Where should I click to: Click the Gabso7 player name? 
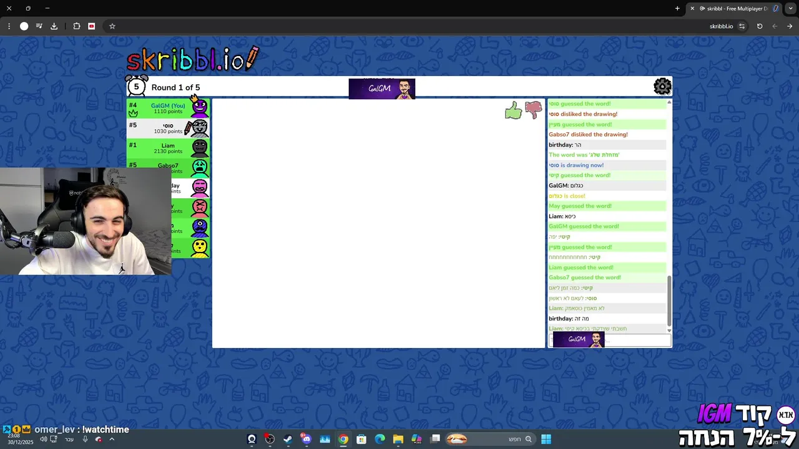coord(168,165)
